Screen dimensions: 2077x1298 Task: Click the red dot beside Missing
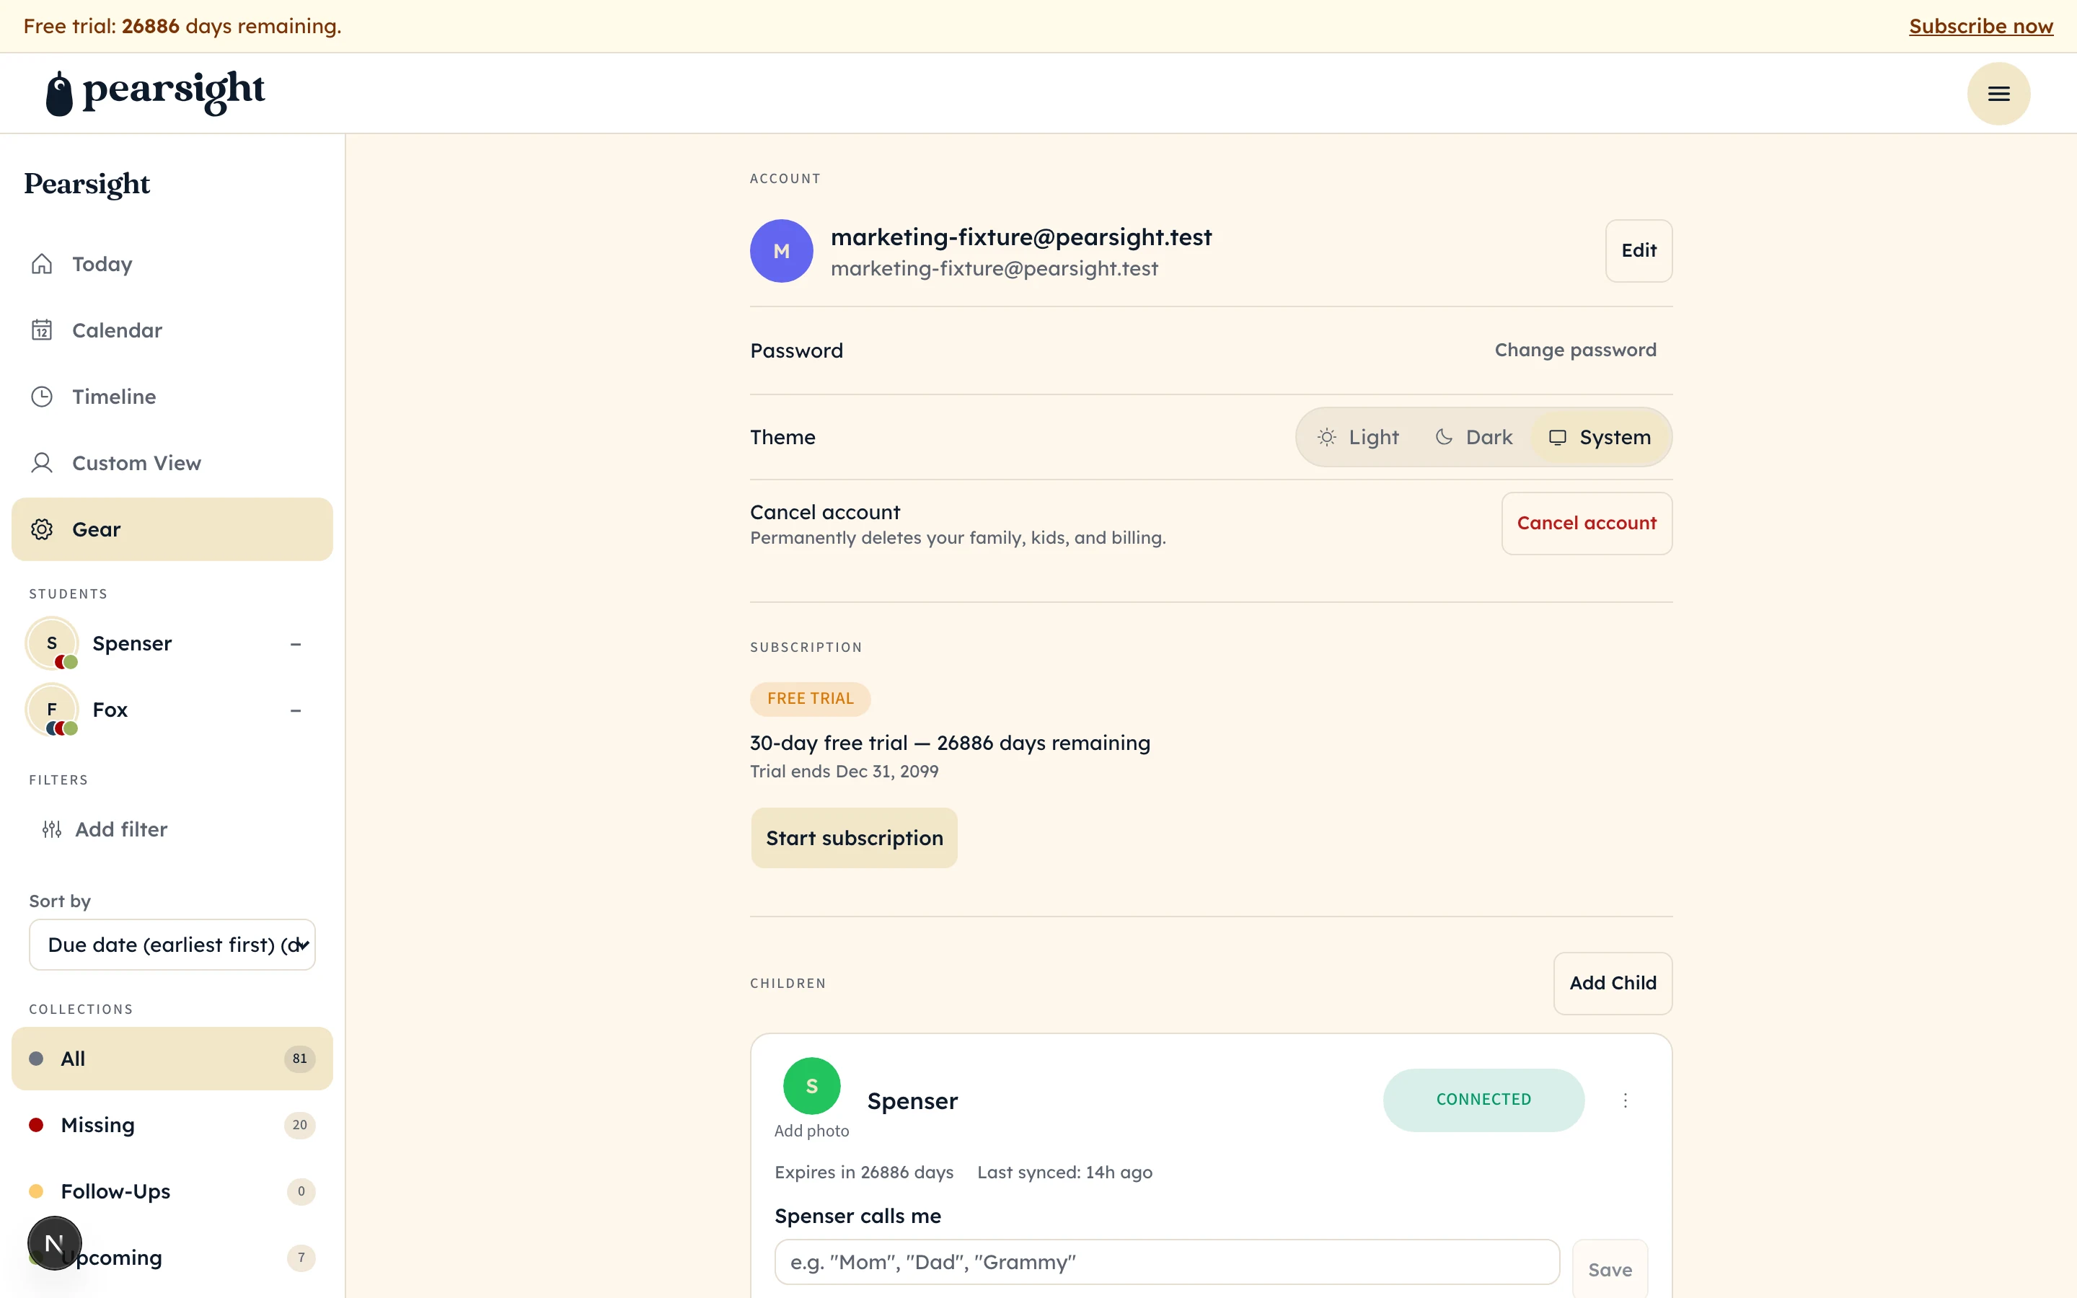pos(36,1125)
